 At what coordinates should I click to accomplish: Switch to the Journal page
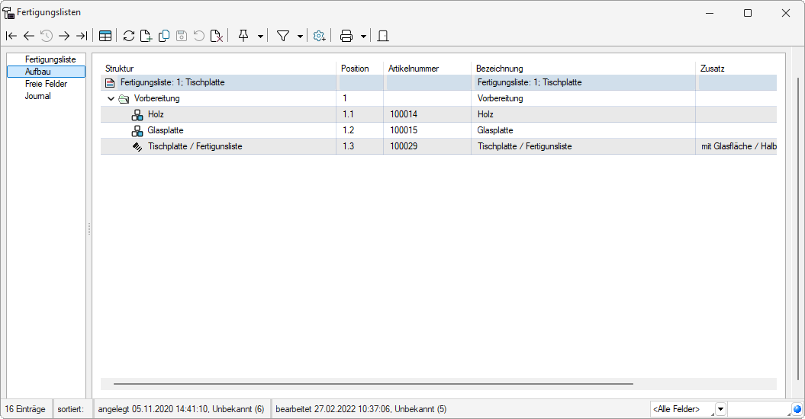coord(38,96)
